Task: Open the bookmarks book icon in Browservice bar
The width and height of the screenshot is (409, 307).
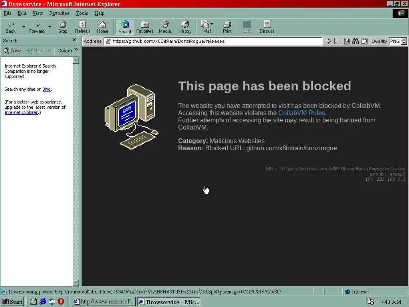Action: pos(346,41)
